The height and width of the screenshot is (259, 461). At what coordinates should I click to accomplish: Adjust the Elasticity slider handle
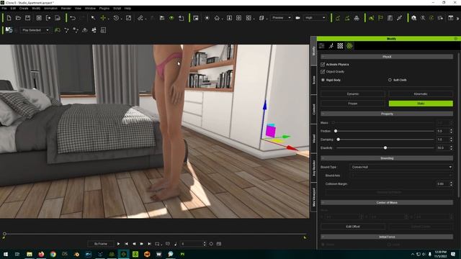pos(385,147)
